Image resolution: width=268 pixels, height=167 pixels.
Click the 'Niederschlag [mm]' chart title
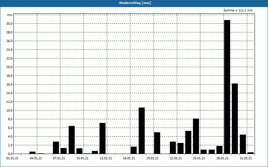[135, 3]
